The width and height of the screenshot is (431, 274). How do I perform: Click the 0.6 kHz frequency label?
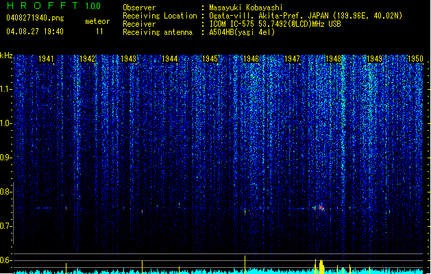coord(6,260)
